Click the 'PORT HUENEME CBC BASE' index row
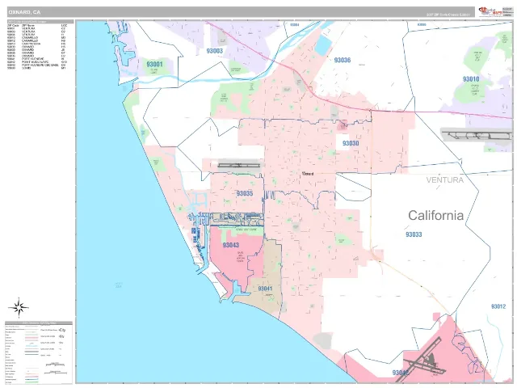The height and width of the screenshot is (388, 517). [x=36, y=65]
